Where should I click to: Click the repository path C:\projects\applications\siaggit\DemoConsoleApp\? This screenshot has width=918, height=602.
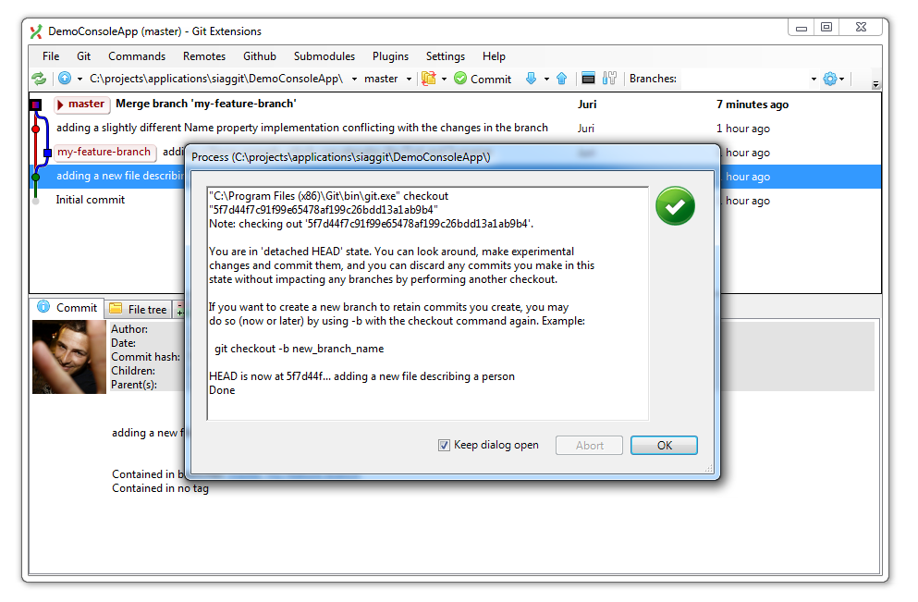coord(216,79)
